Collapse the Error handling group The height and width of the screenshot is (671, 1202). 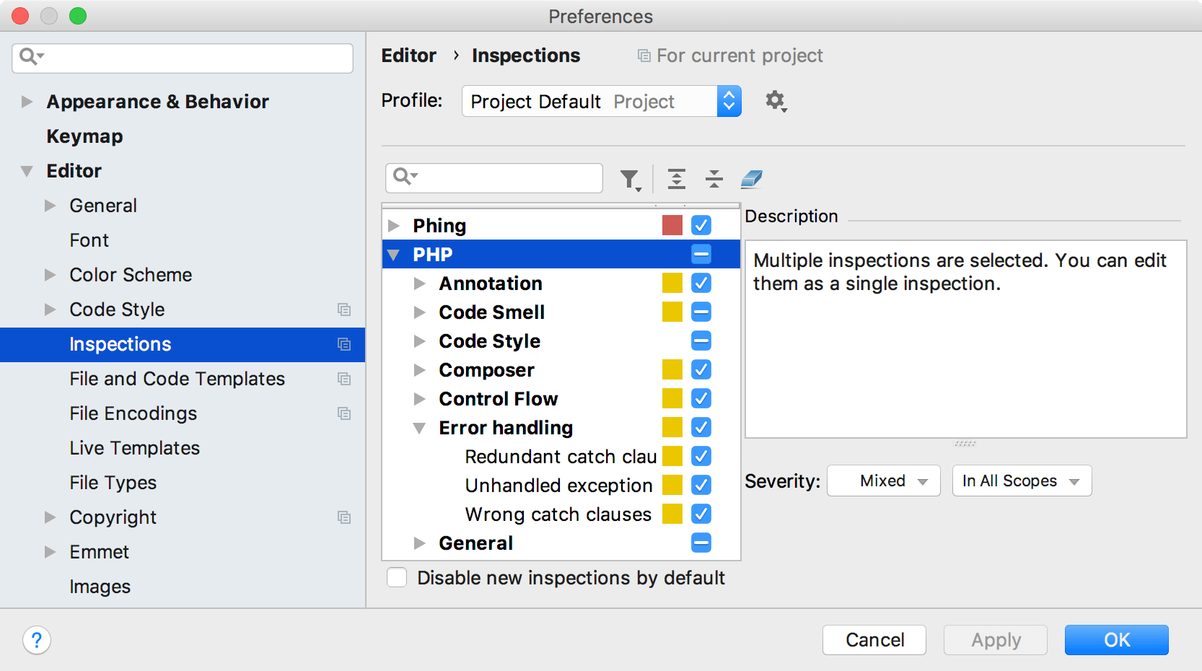click(421, 427)
